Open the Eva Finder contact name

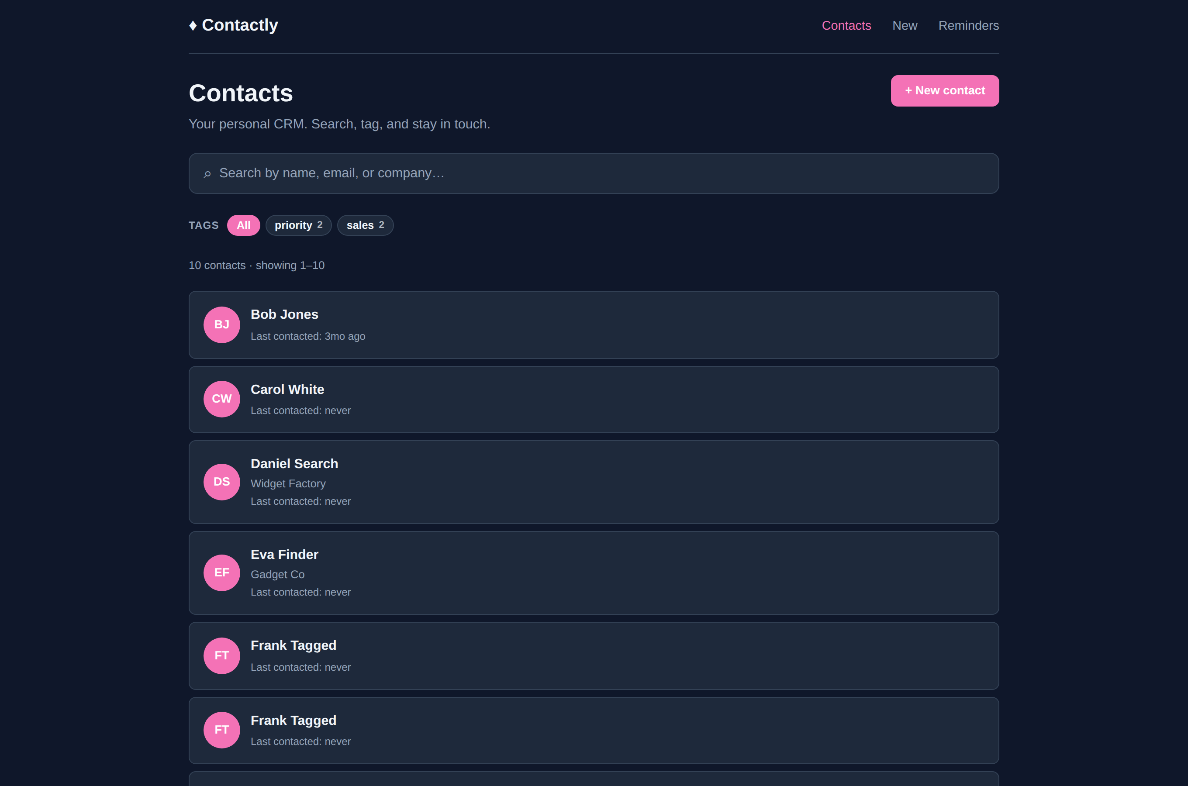(284, 555)
